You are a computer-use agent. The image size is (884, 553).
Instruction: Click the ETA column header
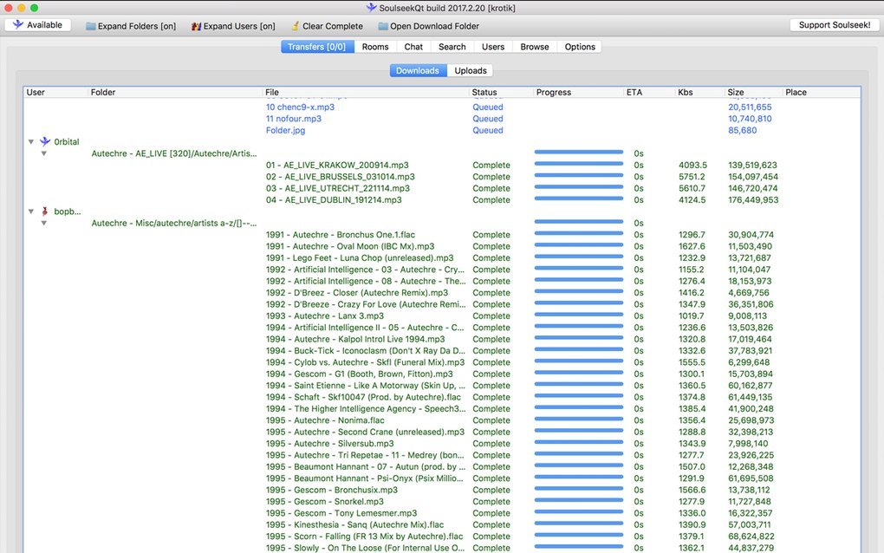coord(649,93)
